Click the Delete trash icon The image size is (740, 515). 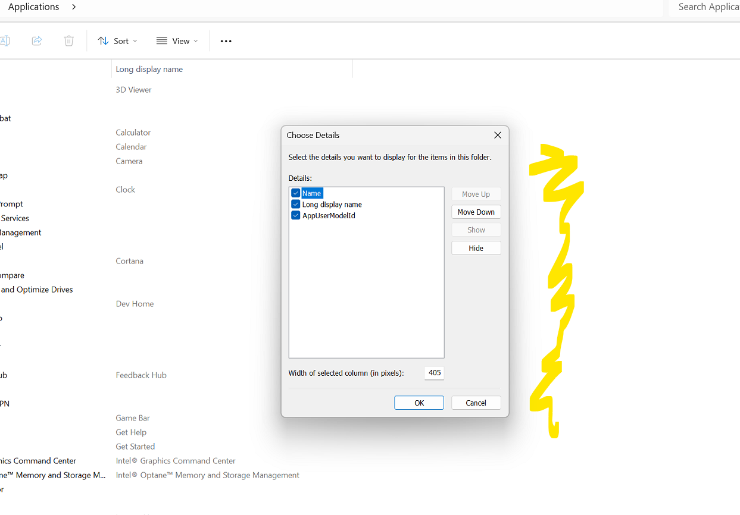tap(69, 40)
